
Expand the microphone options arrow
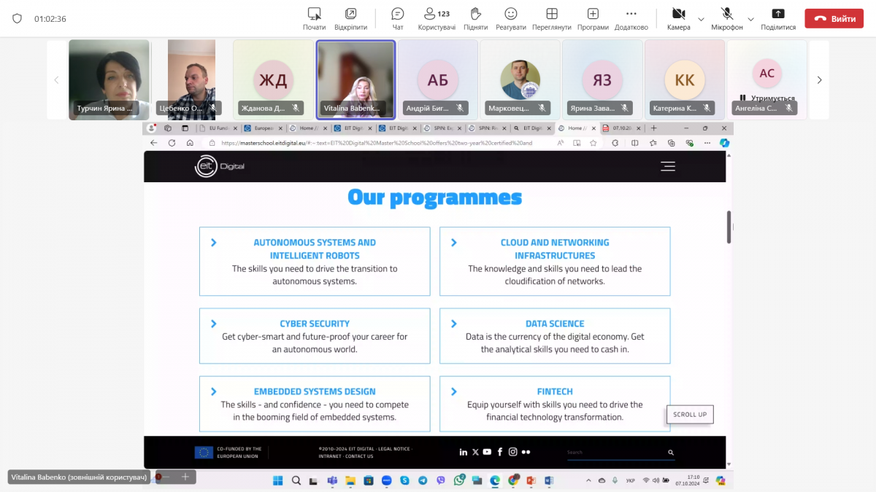[750, 19]
